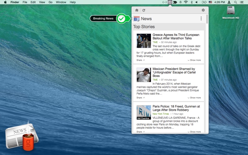The image size is (248, 155).
Task: Open settings gear in news panel
Action: pyautogui.click(x=203, y=10)
